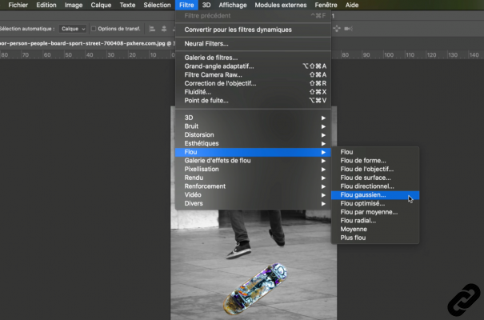Apply the plain Flou filter in submenu
The image size is (484, 320).
click(375, 152)
